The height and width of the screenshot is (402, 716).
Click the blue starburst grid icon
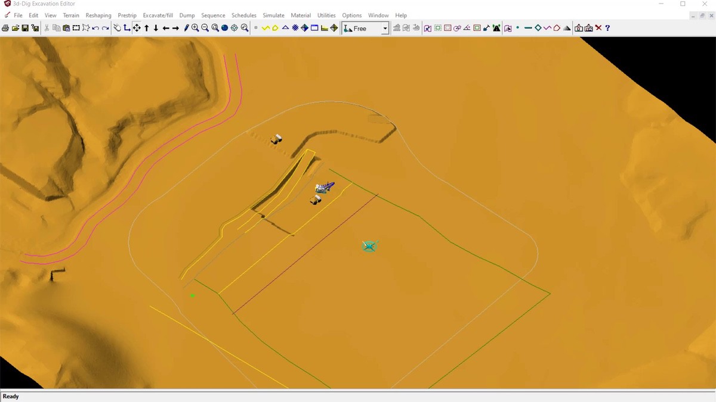point(295,28)
